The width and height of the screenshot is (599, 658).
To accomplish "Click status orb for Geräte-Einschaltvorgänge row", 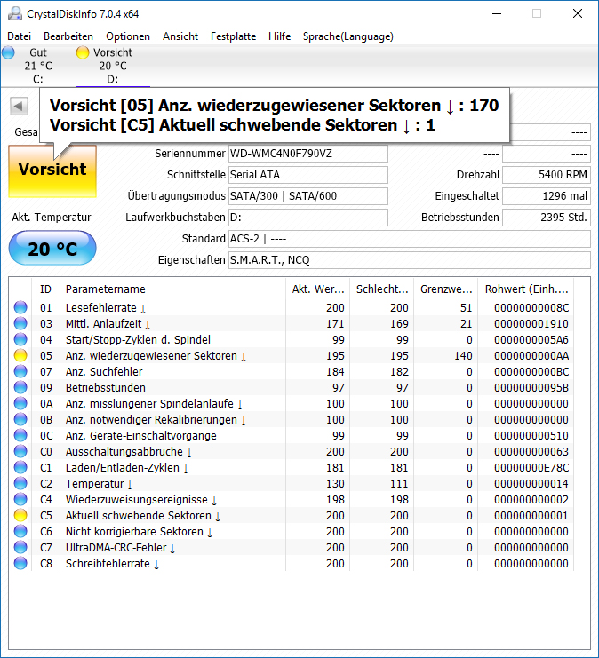I will (x=20, y=435).
